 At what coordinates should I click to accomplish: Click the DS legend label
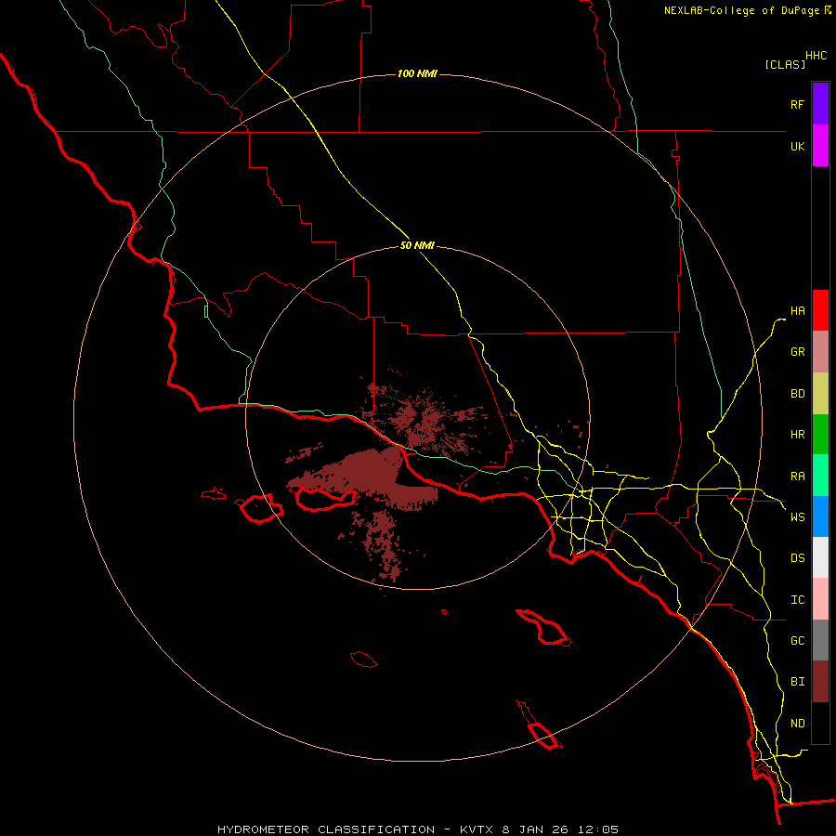[x=797, y=558]
